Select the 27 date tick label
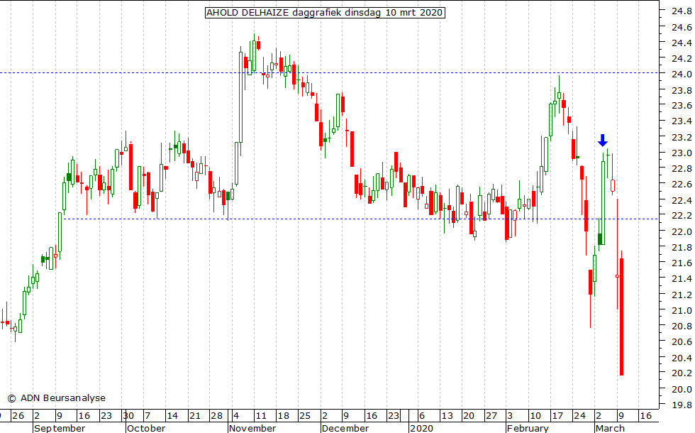 point(491,416)
